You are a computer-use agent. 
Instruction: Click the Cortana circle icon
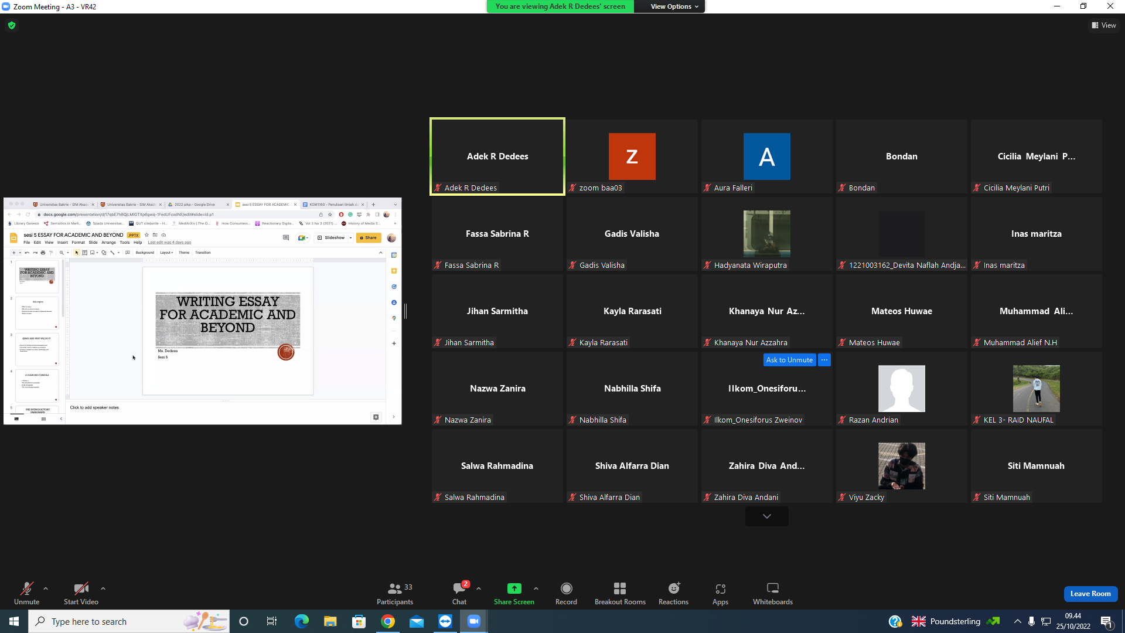click(x=244, y=621)
